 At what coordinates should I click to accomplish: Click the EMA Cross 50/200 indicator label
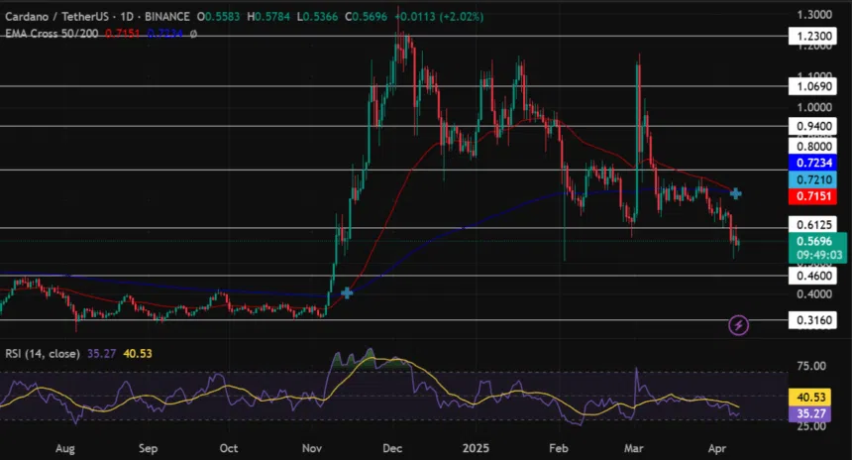coord(52,34)
